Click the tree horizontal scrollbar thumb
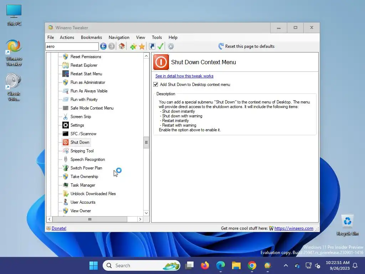Viewport: 365px width, 274px height. 90,219
